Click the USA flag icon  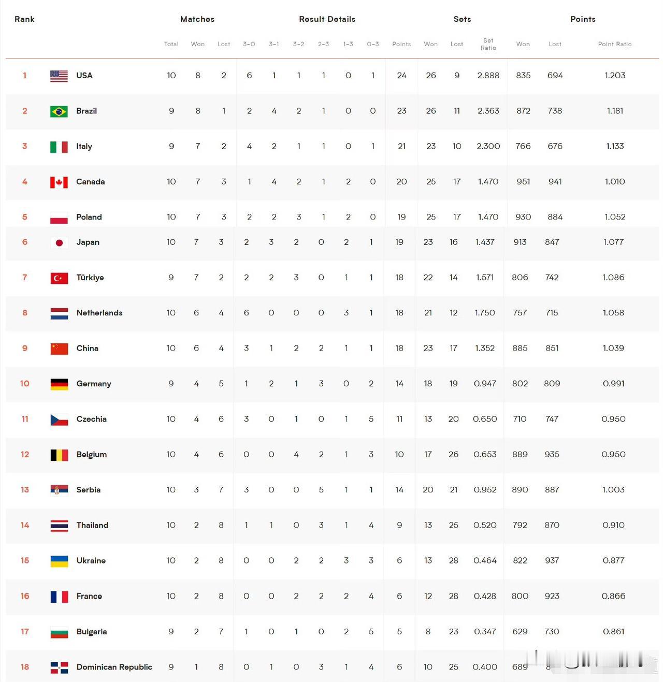[59, 76]
